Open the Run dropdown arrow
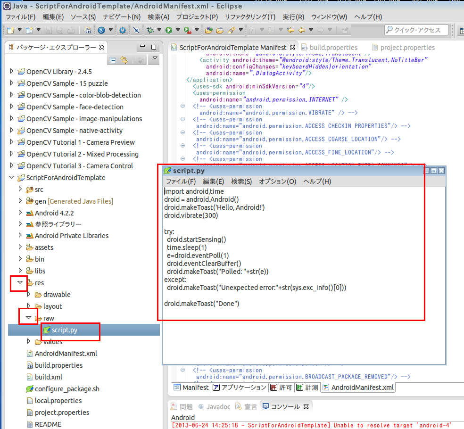464x429 pixels. [x=178, y=30]
